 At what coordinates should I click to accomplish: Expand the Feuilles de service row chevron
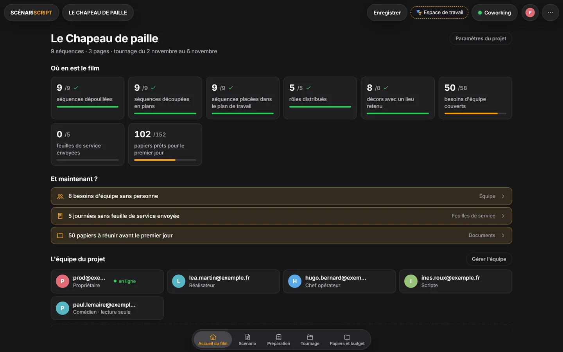[x=503, y=216]
